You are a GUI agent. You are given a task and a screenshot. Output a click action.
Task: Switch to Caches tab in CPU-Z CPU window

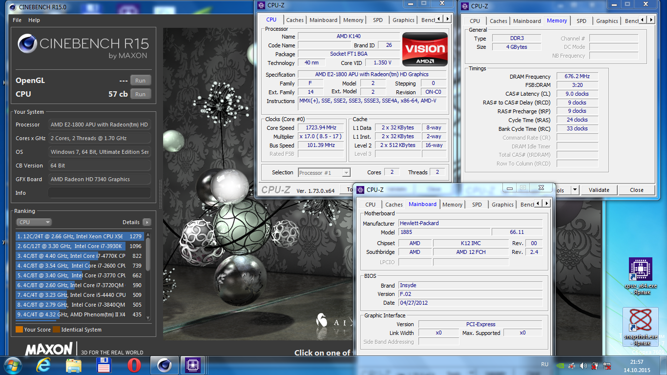tap(295, 20)
